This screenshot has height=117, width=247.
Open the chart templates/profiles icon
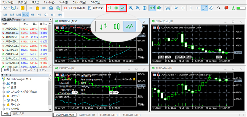[14, 8]
